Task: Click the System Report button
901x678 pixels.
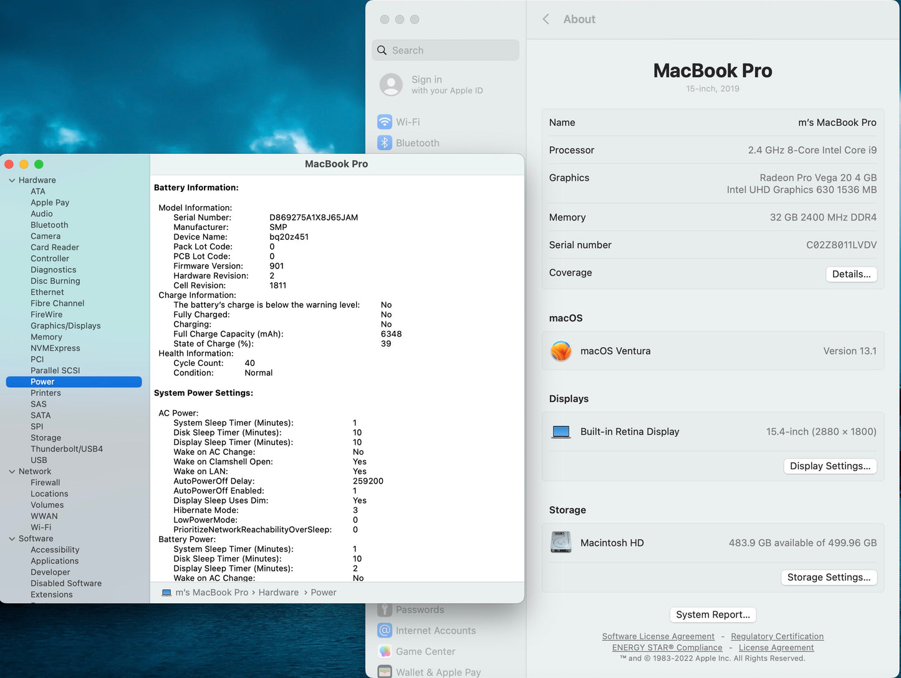Action: click(713, 615)
